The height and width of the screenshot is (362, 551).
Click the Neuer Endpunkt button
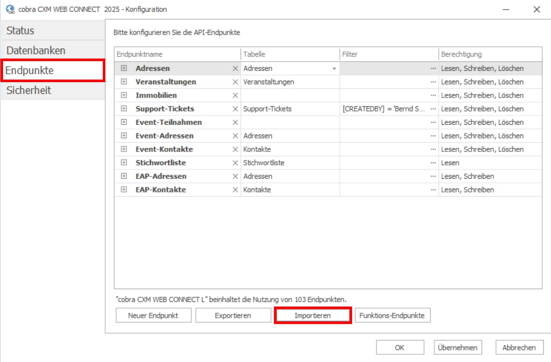click(x=154, y=315)
